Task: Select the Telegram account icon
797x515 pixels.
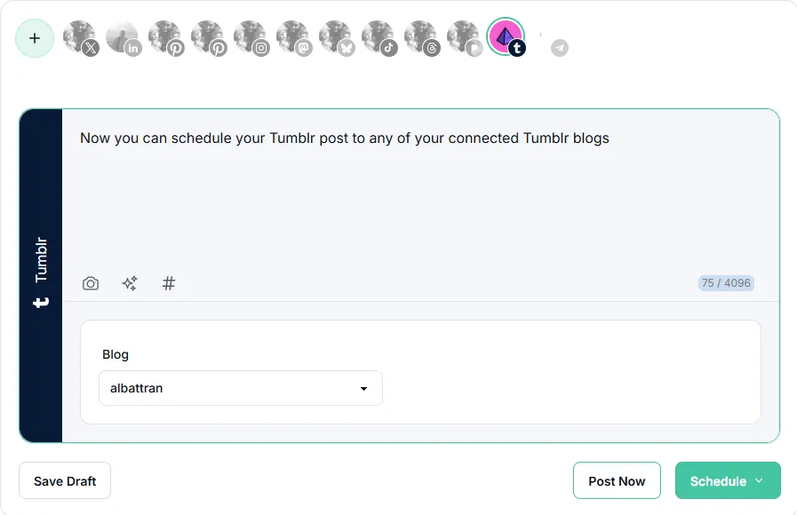Action: [560, 48]
